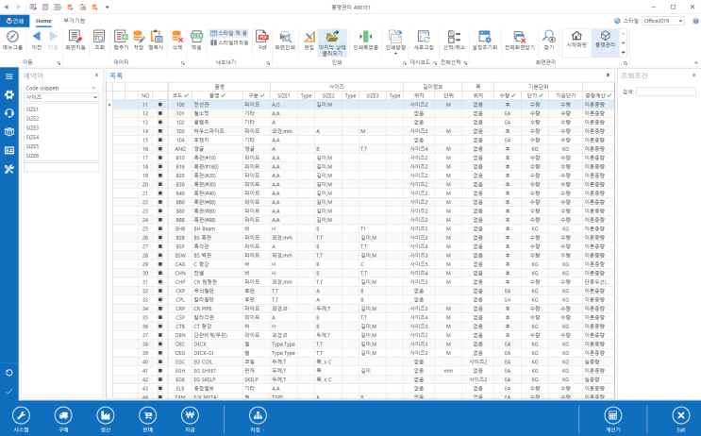Toggle checkbox on row 38 DEC DECK
Image resolution: width=701 pixels, height=436 pixels.
click(x=160, y=344)
